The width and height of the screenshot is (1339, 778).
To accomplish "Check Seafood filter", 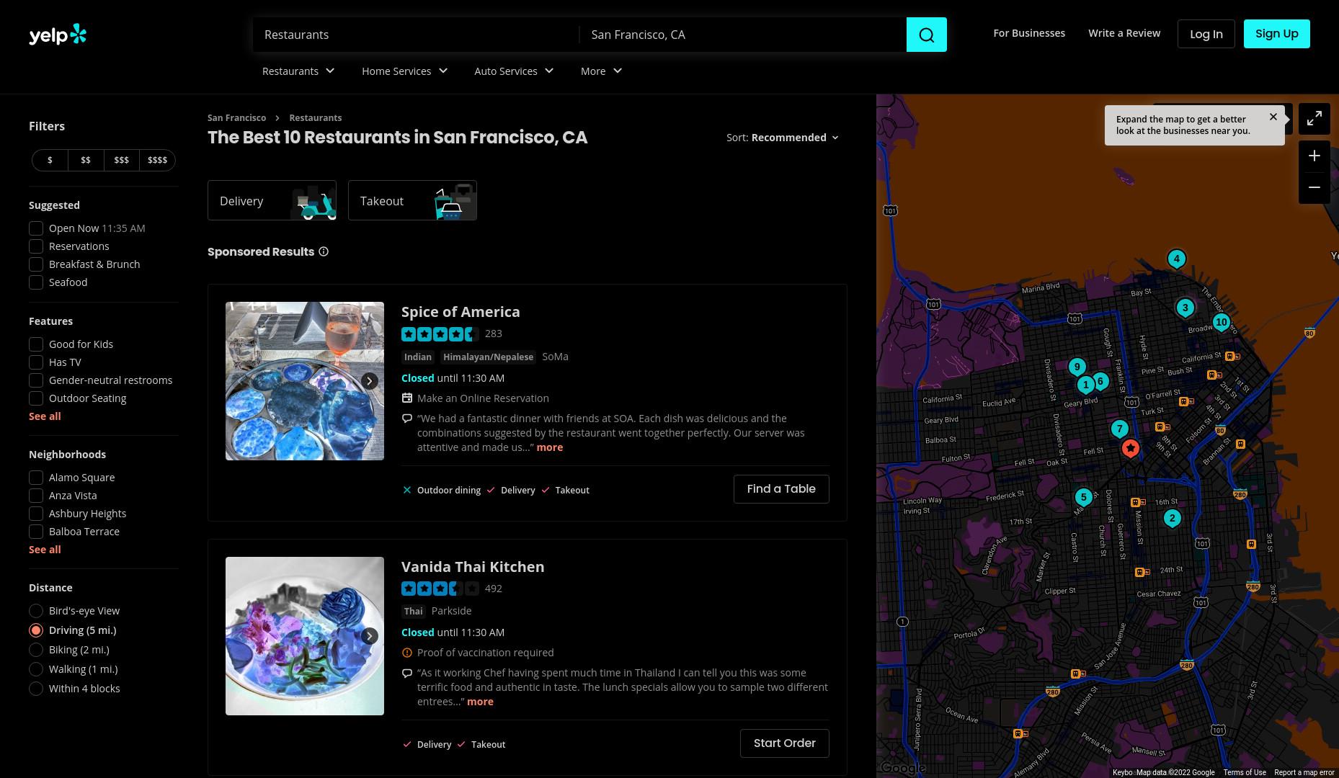I will click(36, 282).
